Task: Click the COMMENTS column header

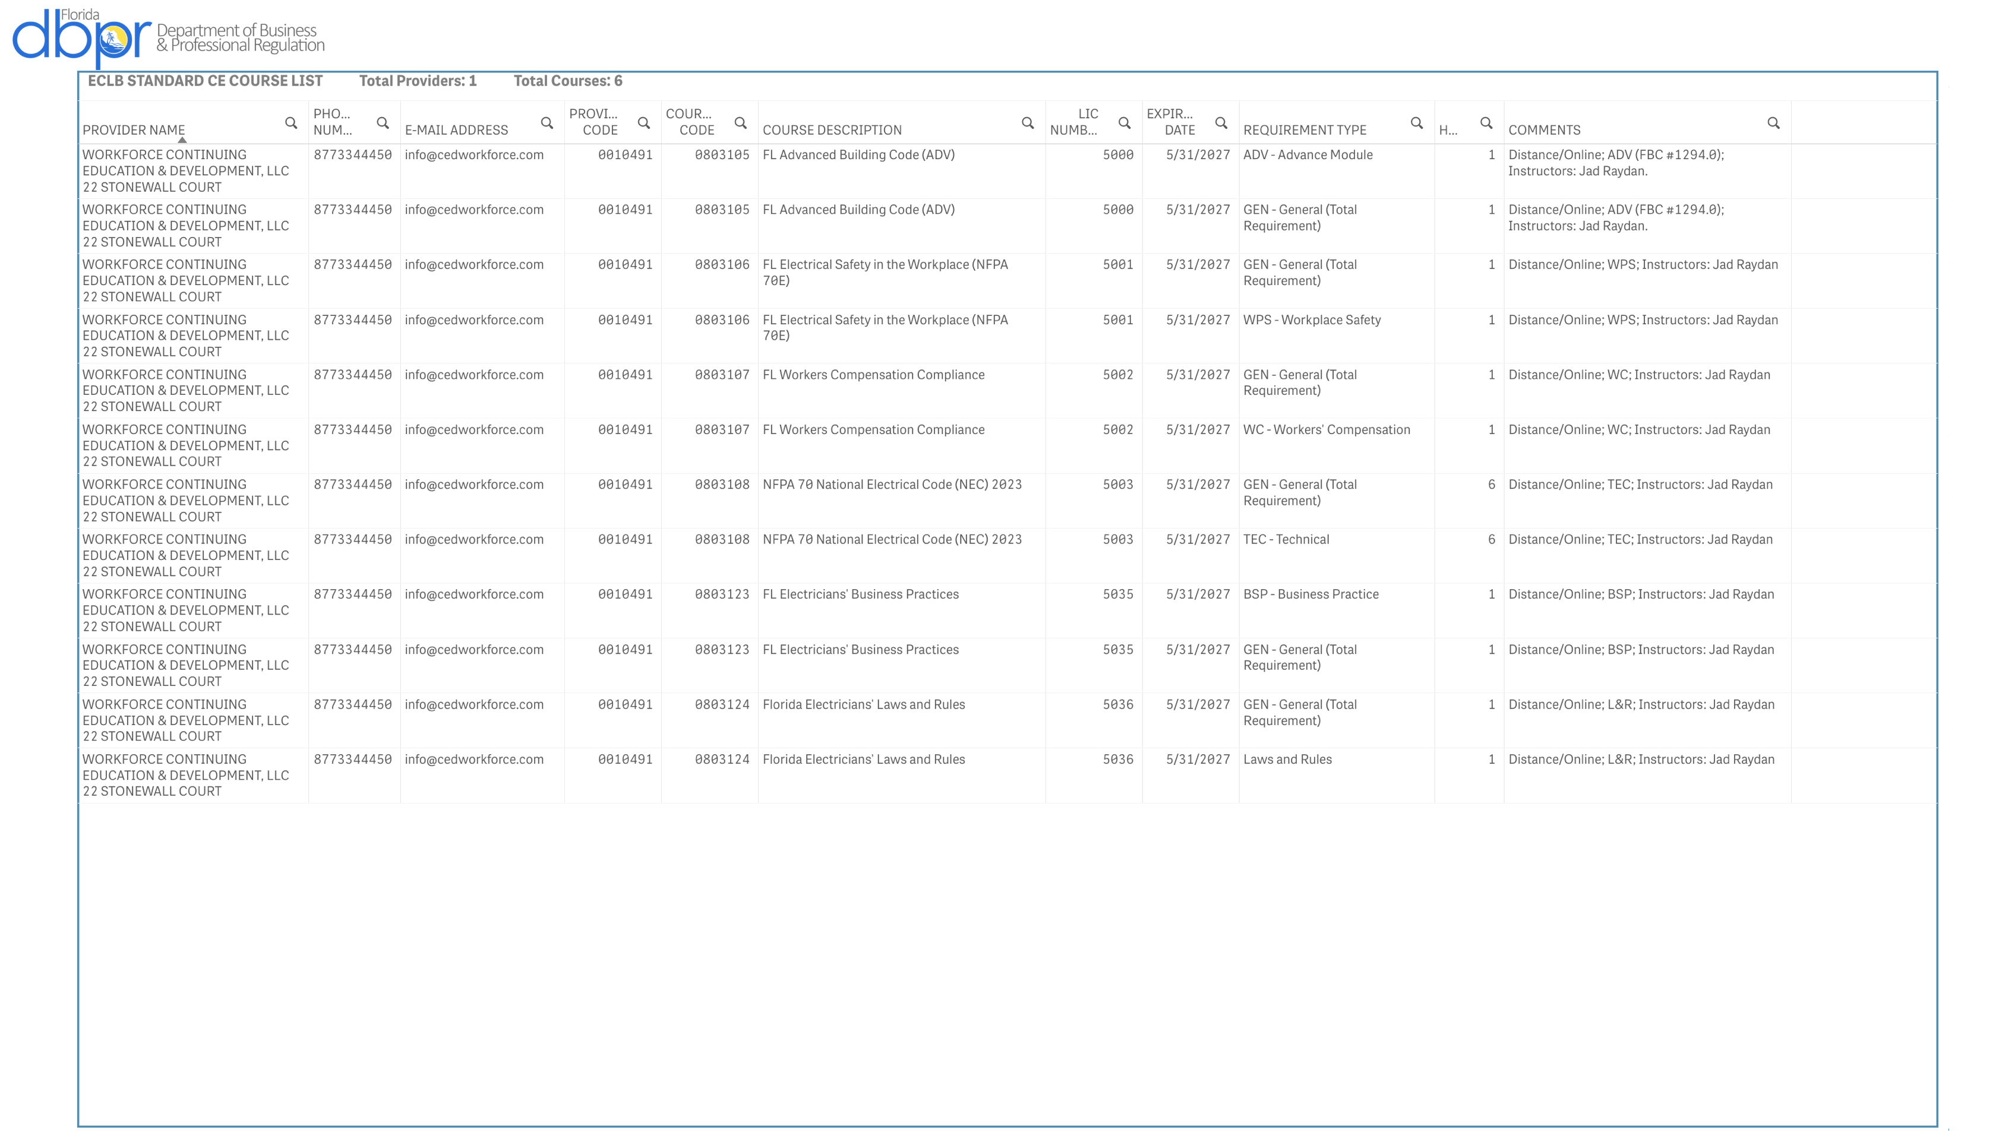Action: tap(1544, 130)
